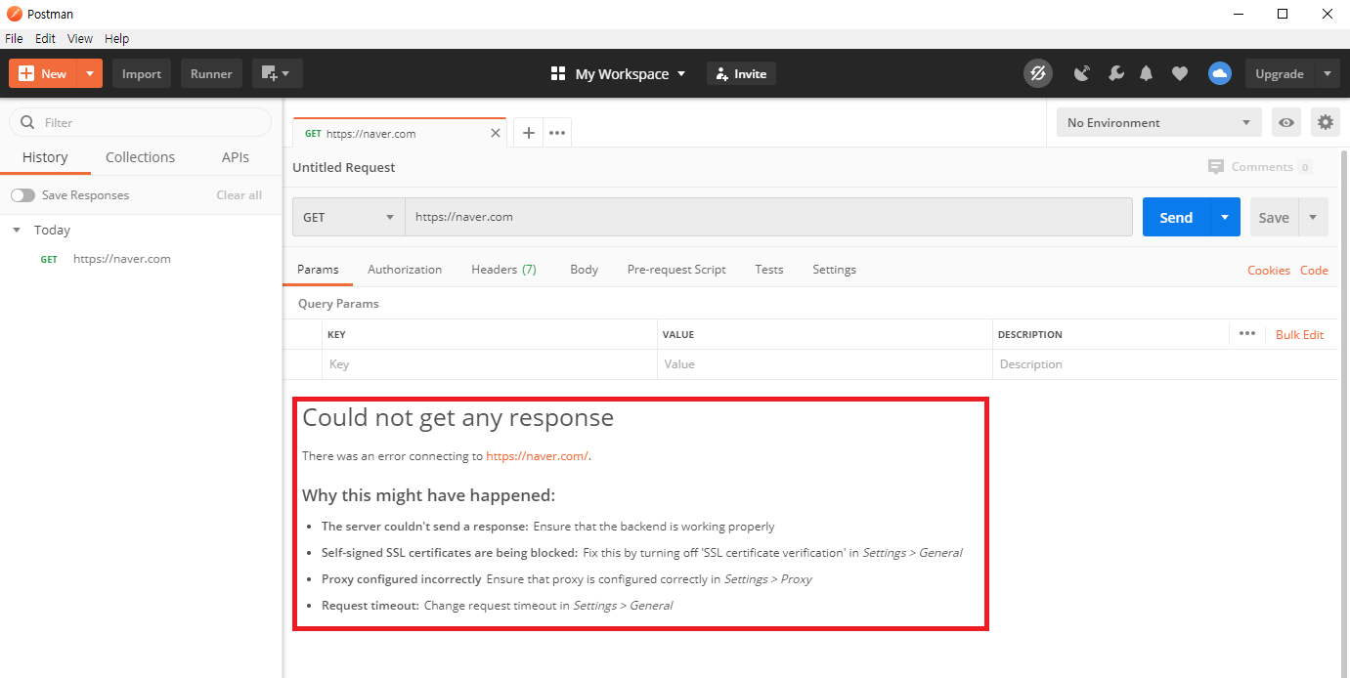Collapse the Today history group
The width and height of the screenshot is (1350, 678).
[17, 231]
